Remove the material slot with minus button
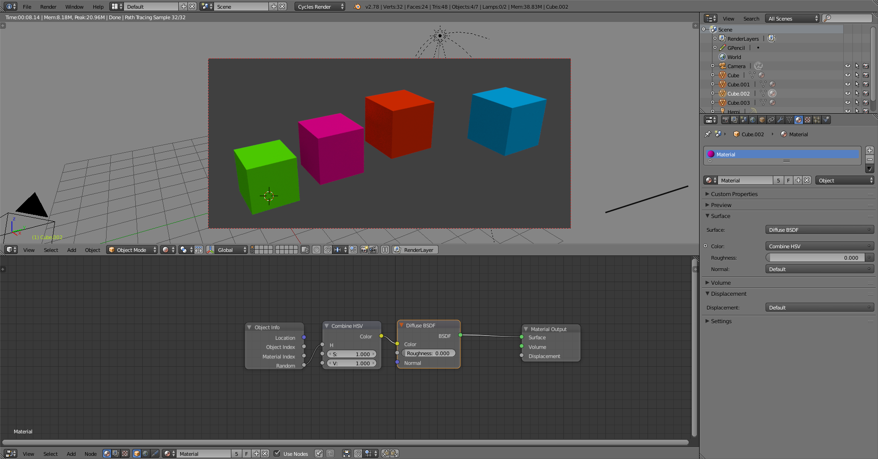Image resolution: width=878 pixels, height=459 pixels. coord(870,159)
